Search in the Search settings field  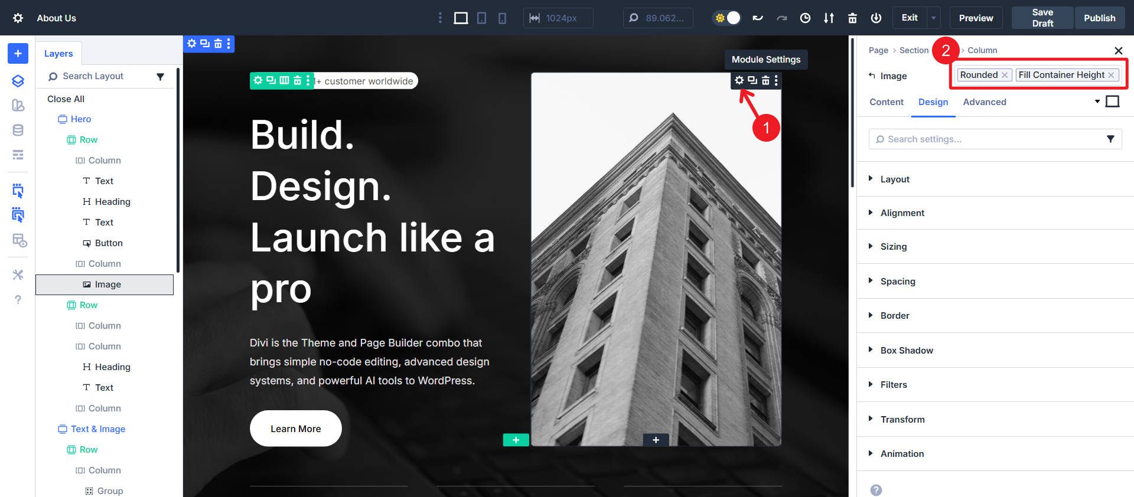(x=995, y=139)
